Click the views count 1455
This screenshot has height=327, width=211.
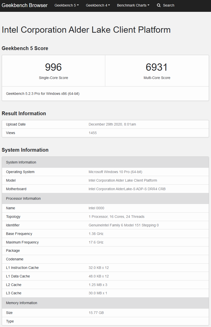click(93, 133)
